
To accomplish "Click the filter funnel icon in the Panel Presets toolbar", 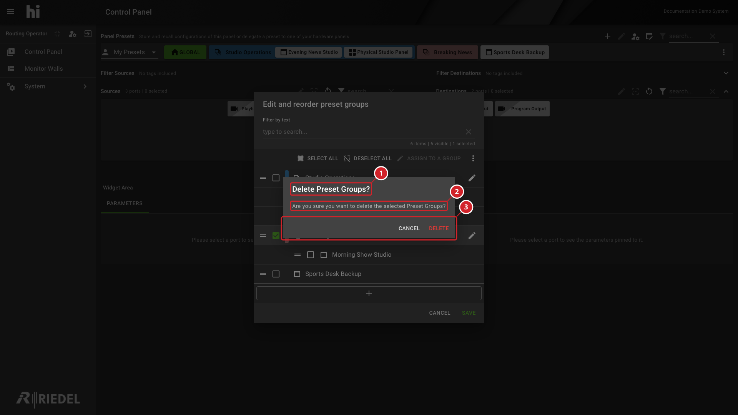I will pos(663,36).
